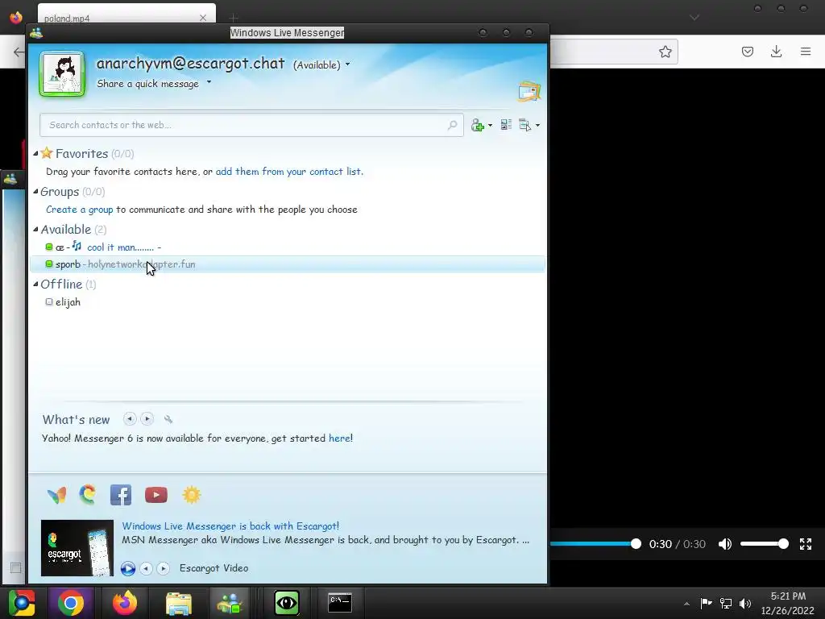Screen dimensions: 825x619
Task: Open File Explorer from taskbar
Action: (x=179, y=603)
